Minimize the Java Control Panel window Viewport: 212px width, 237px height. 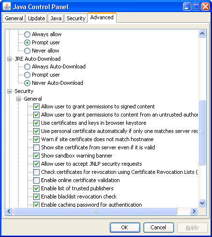187,7
